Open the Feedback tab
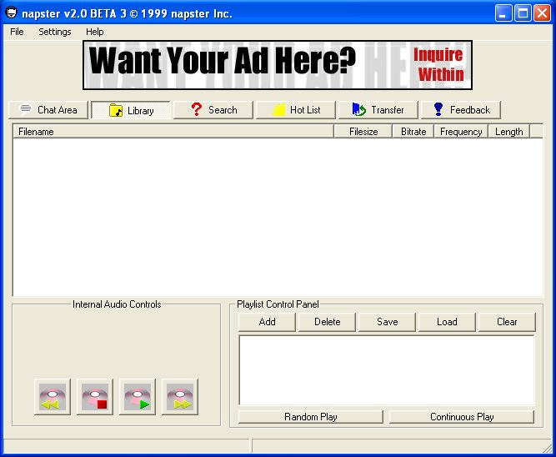556x457 pixels. coord(461,110)
